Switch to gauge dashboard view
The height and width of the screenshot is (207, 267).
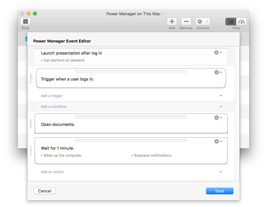241,22
